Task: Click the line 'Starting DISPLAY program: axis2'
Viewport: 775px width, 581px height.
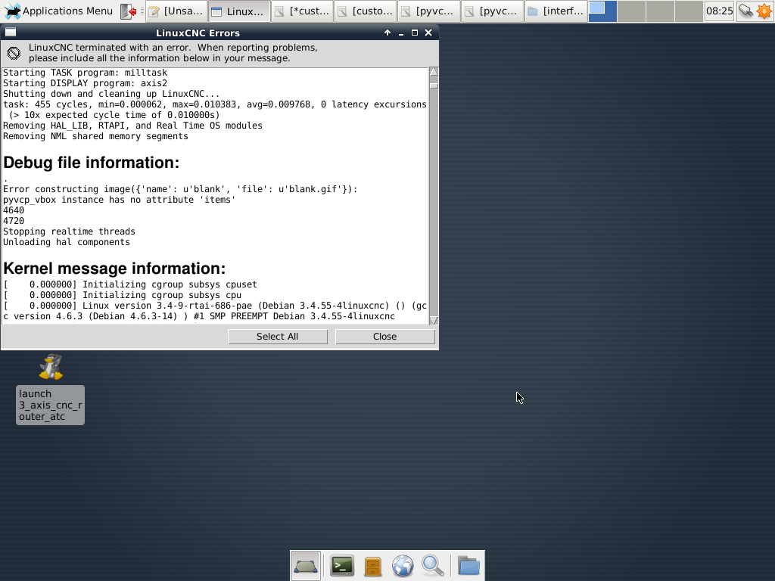Action: click(85, 83)
